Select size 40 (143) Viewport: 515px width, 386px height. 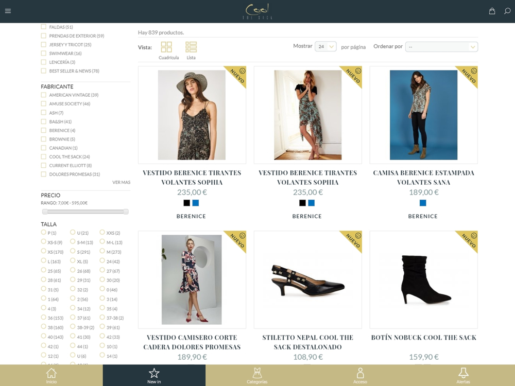click(43, 336)
